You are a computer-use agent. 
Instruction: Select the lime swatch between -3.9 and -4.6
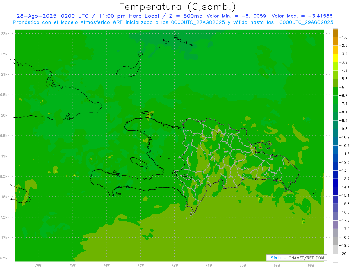pyautogui.click(x=335, y=66)
